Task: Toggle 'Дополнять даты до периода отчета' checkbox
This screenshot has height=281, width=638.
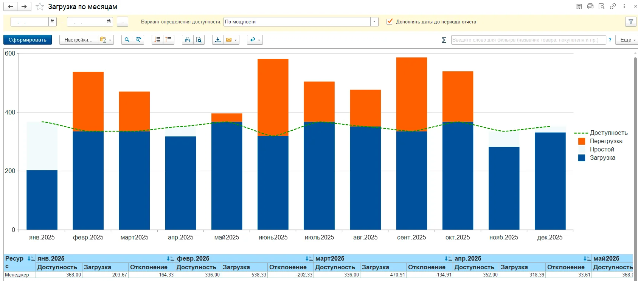Action: [390, 22]
